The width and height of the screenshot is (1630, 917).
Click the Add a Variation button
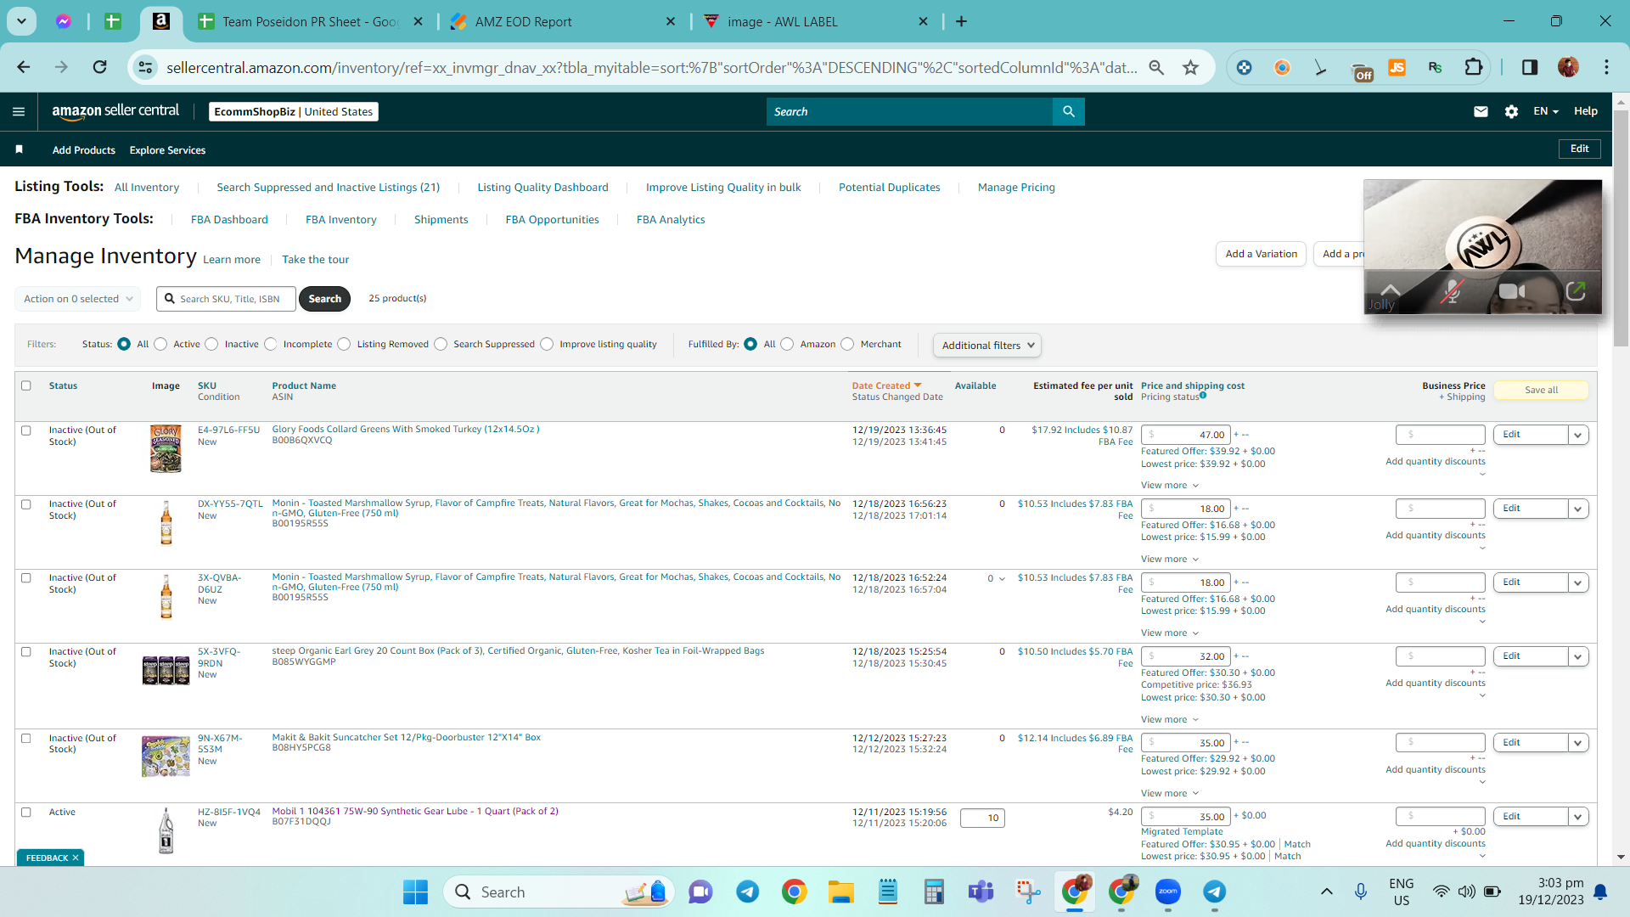(1261, 254)
